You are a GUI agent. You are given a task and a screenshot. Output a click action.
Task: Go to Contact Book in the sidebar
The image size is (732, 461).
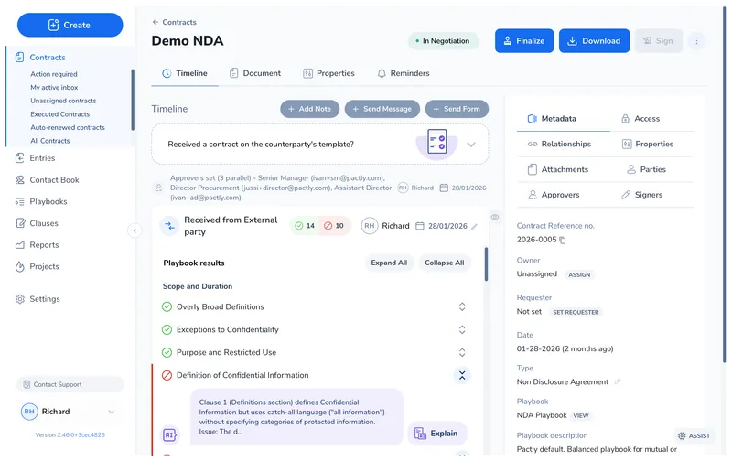[x=54, y=180]
